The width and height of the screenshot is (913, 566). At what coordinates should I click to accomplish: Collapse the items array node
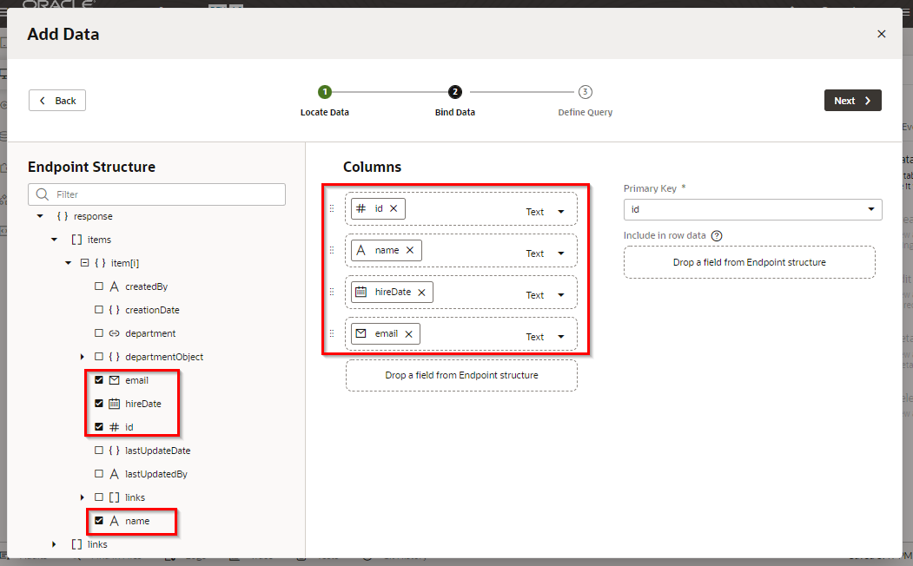[55, 240]
